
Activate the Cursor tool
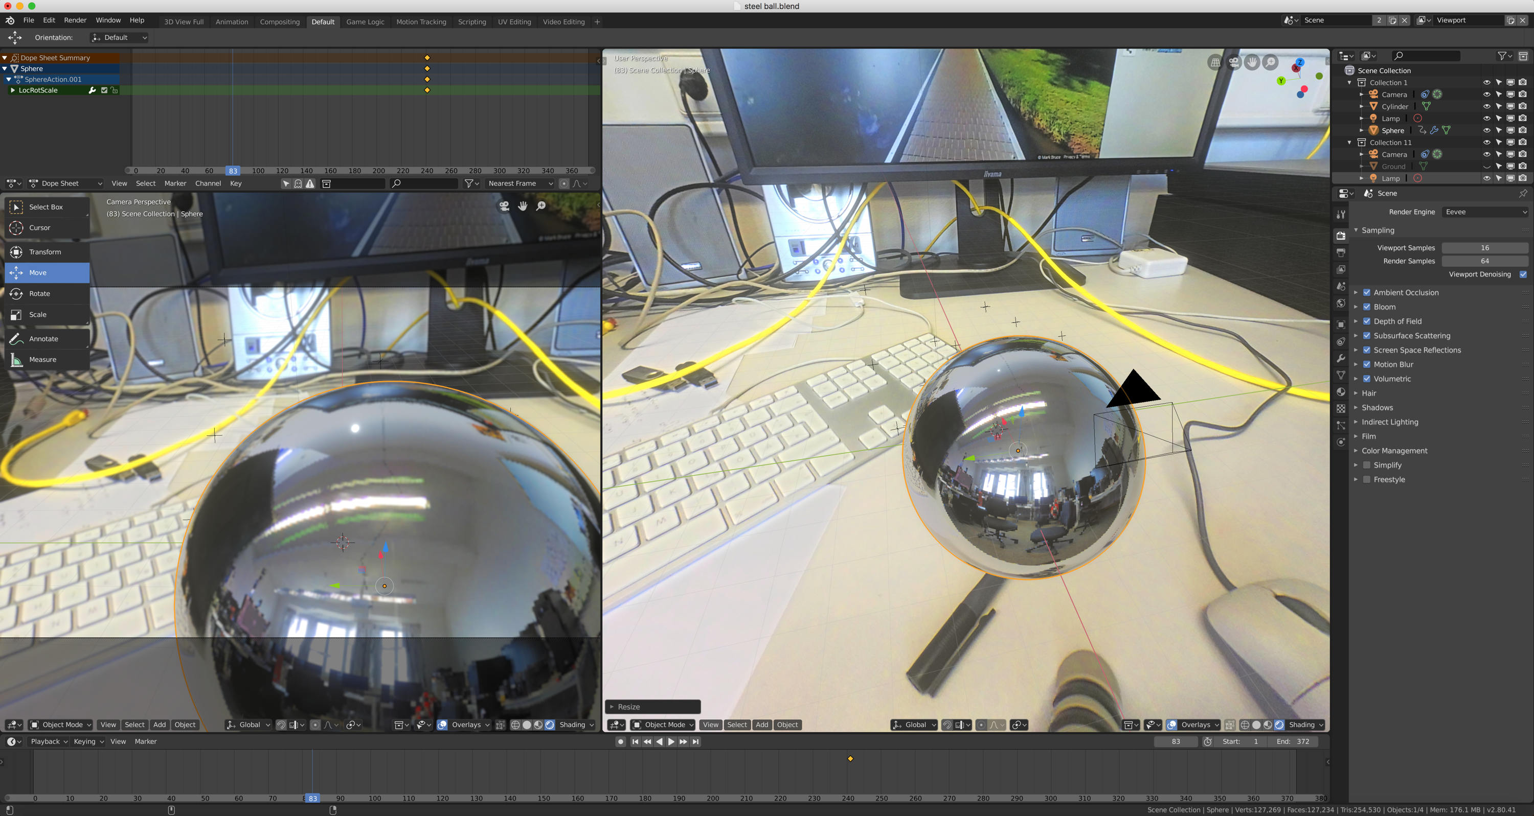47,228
